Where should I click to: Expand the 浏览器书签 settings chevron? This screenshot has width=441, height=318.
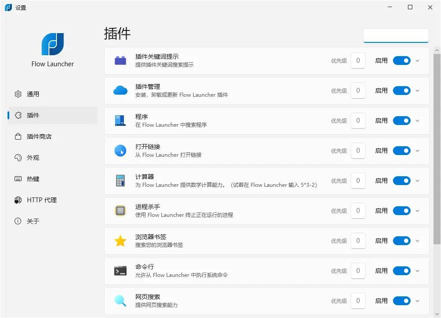pyautogui.click(x=417, y=241)
